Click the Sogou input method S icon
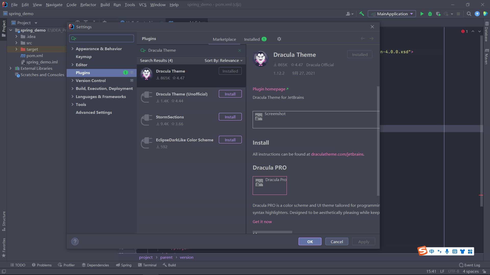Viewport: 490px width, 275px height. 423,251
